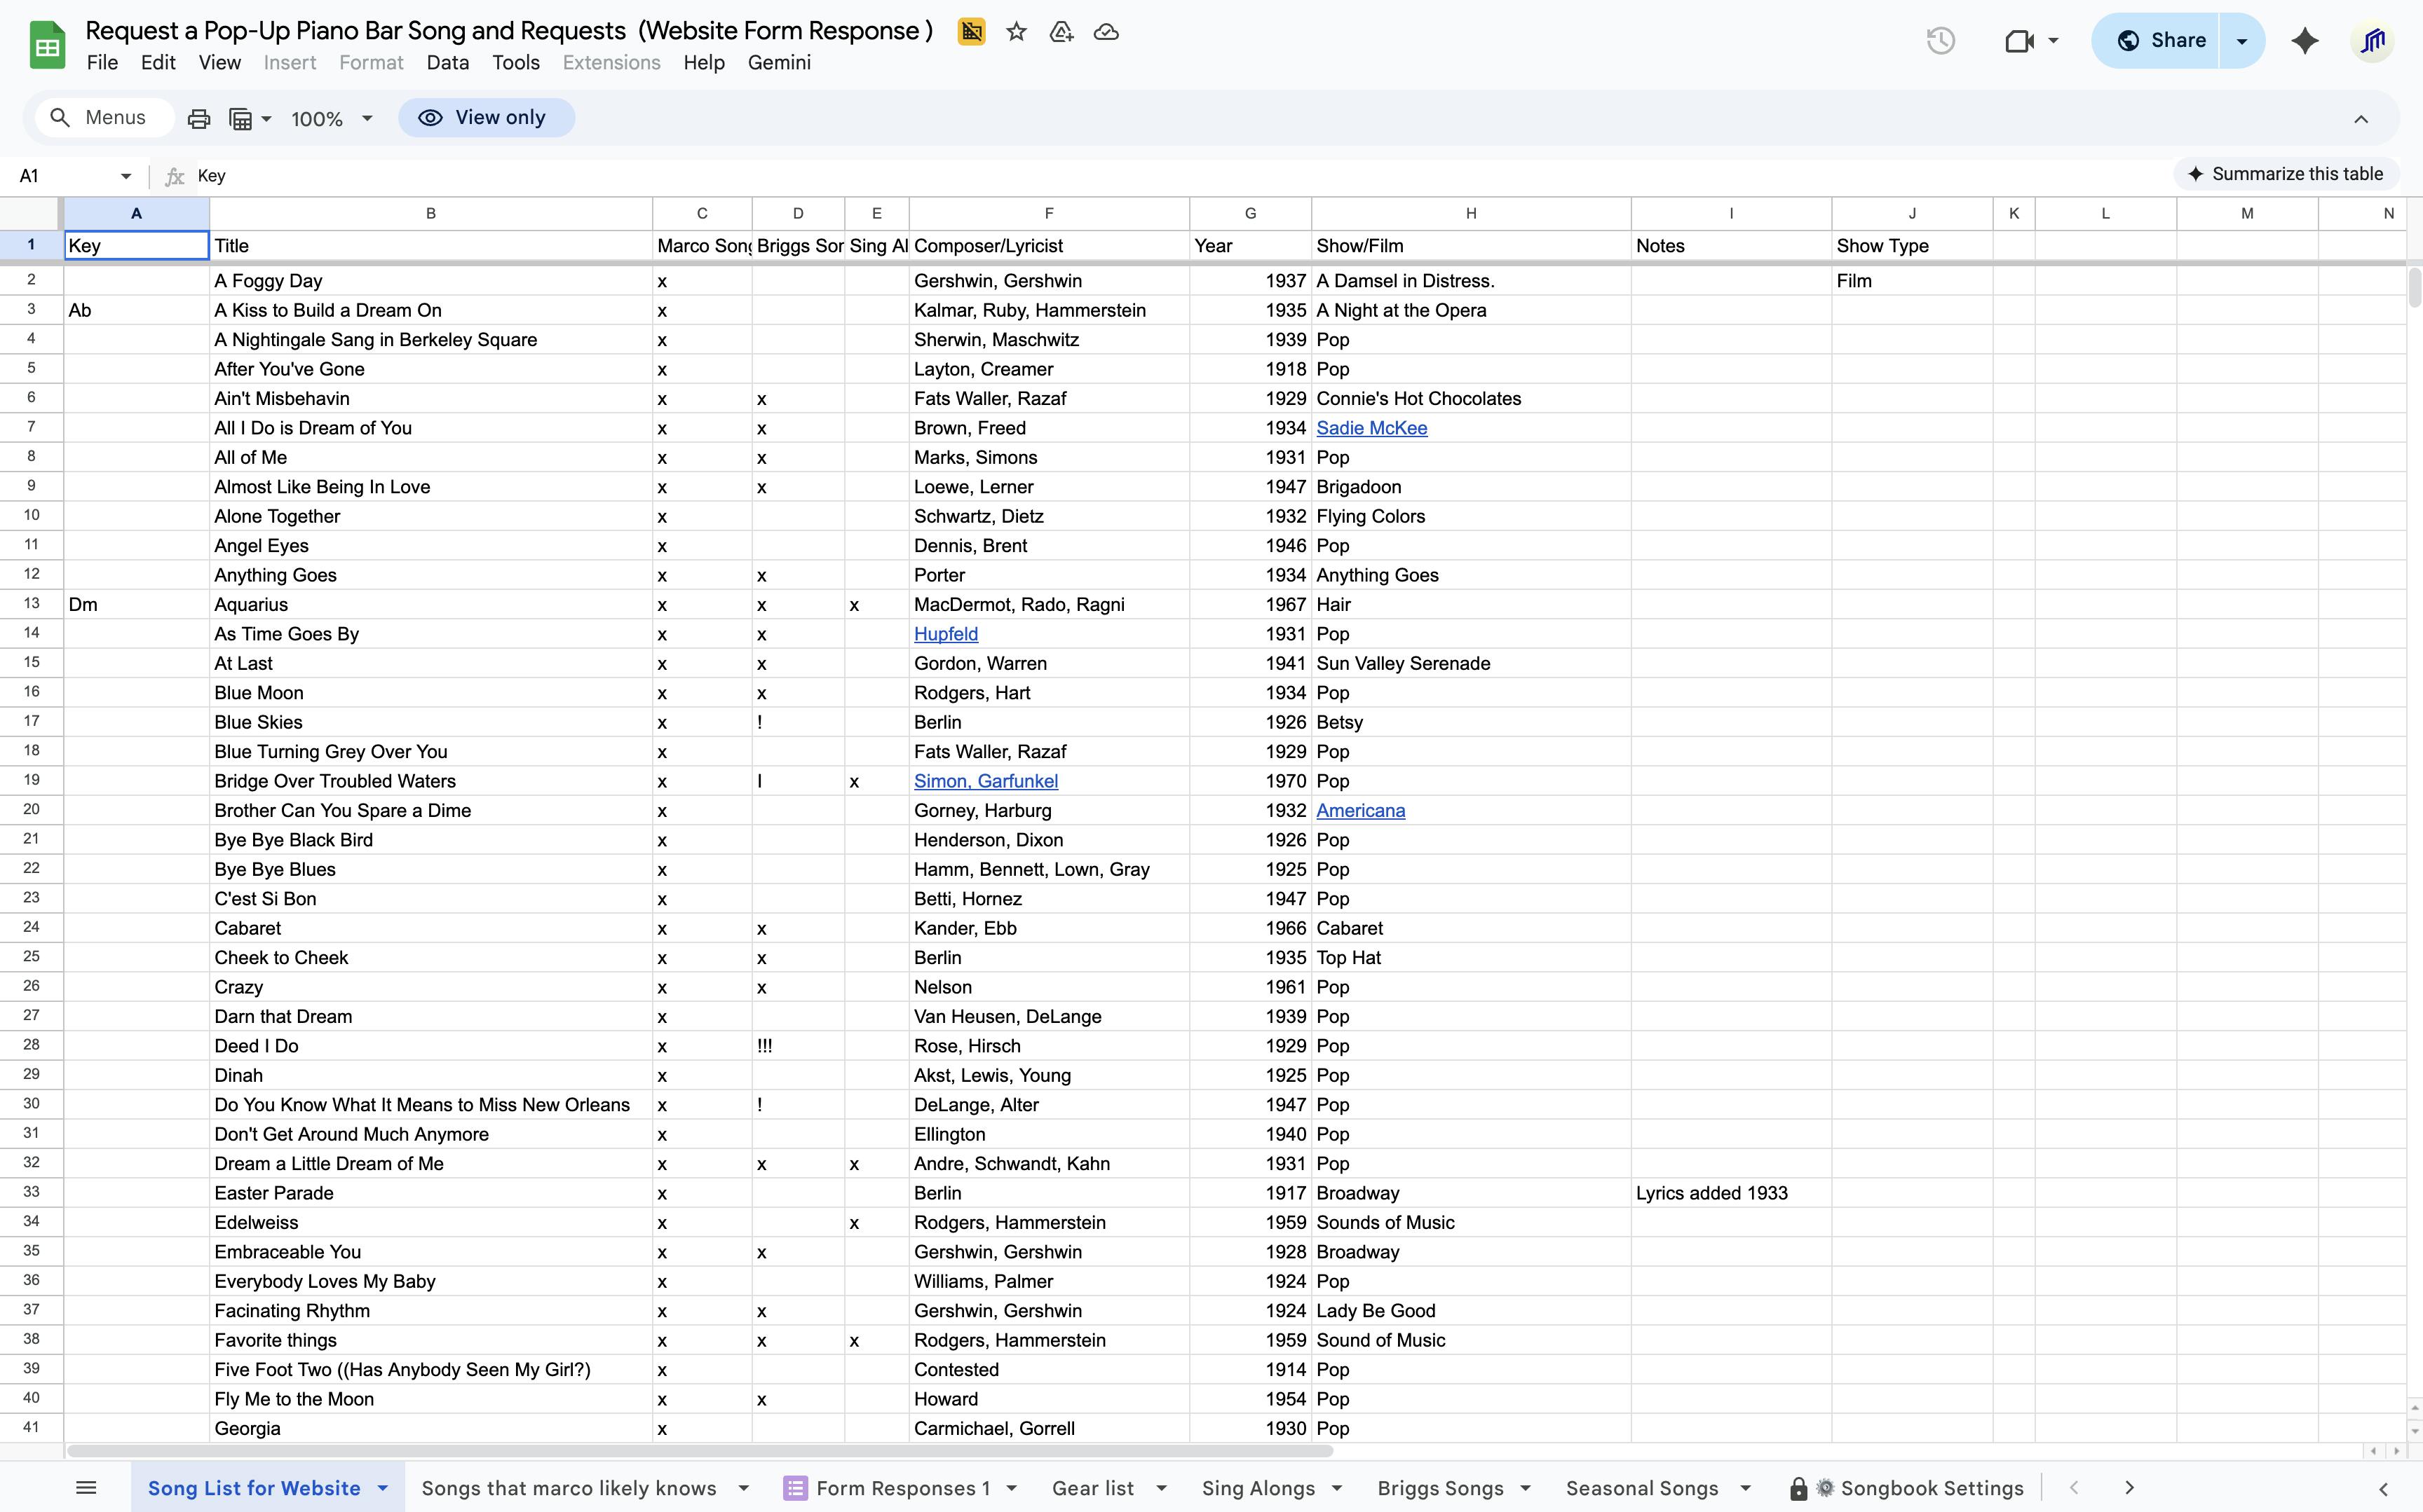The width and height of the screenshot is (2423, 1512).
Task: Open the print dialog via printer icon
Action: [198, 117]
